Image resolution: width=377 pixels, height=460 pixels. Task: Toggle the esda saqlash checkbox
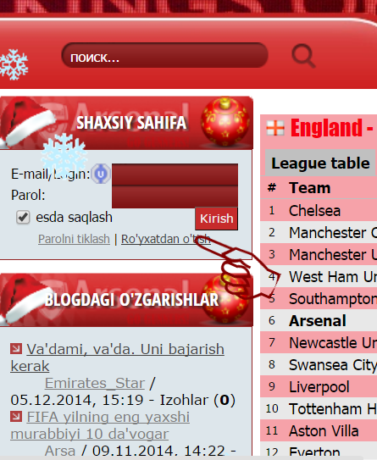[x=23, y=218]
